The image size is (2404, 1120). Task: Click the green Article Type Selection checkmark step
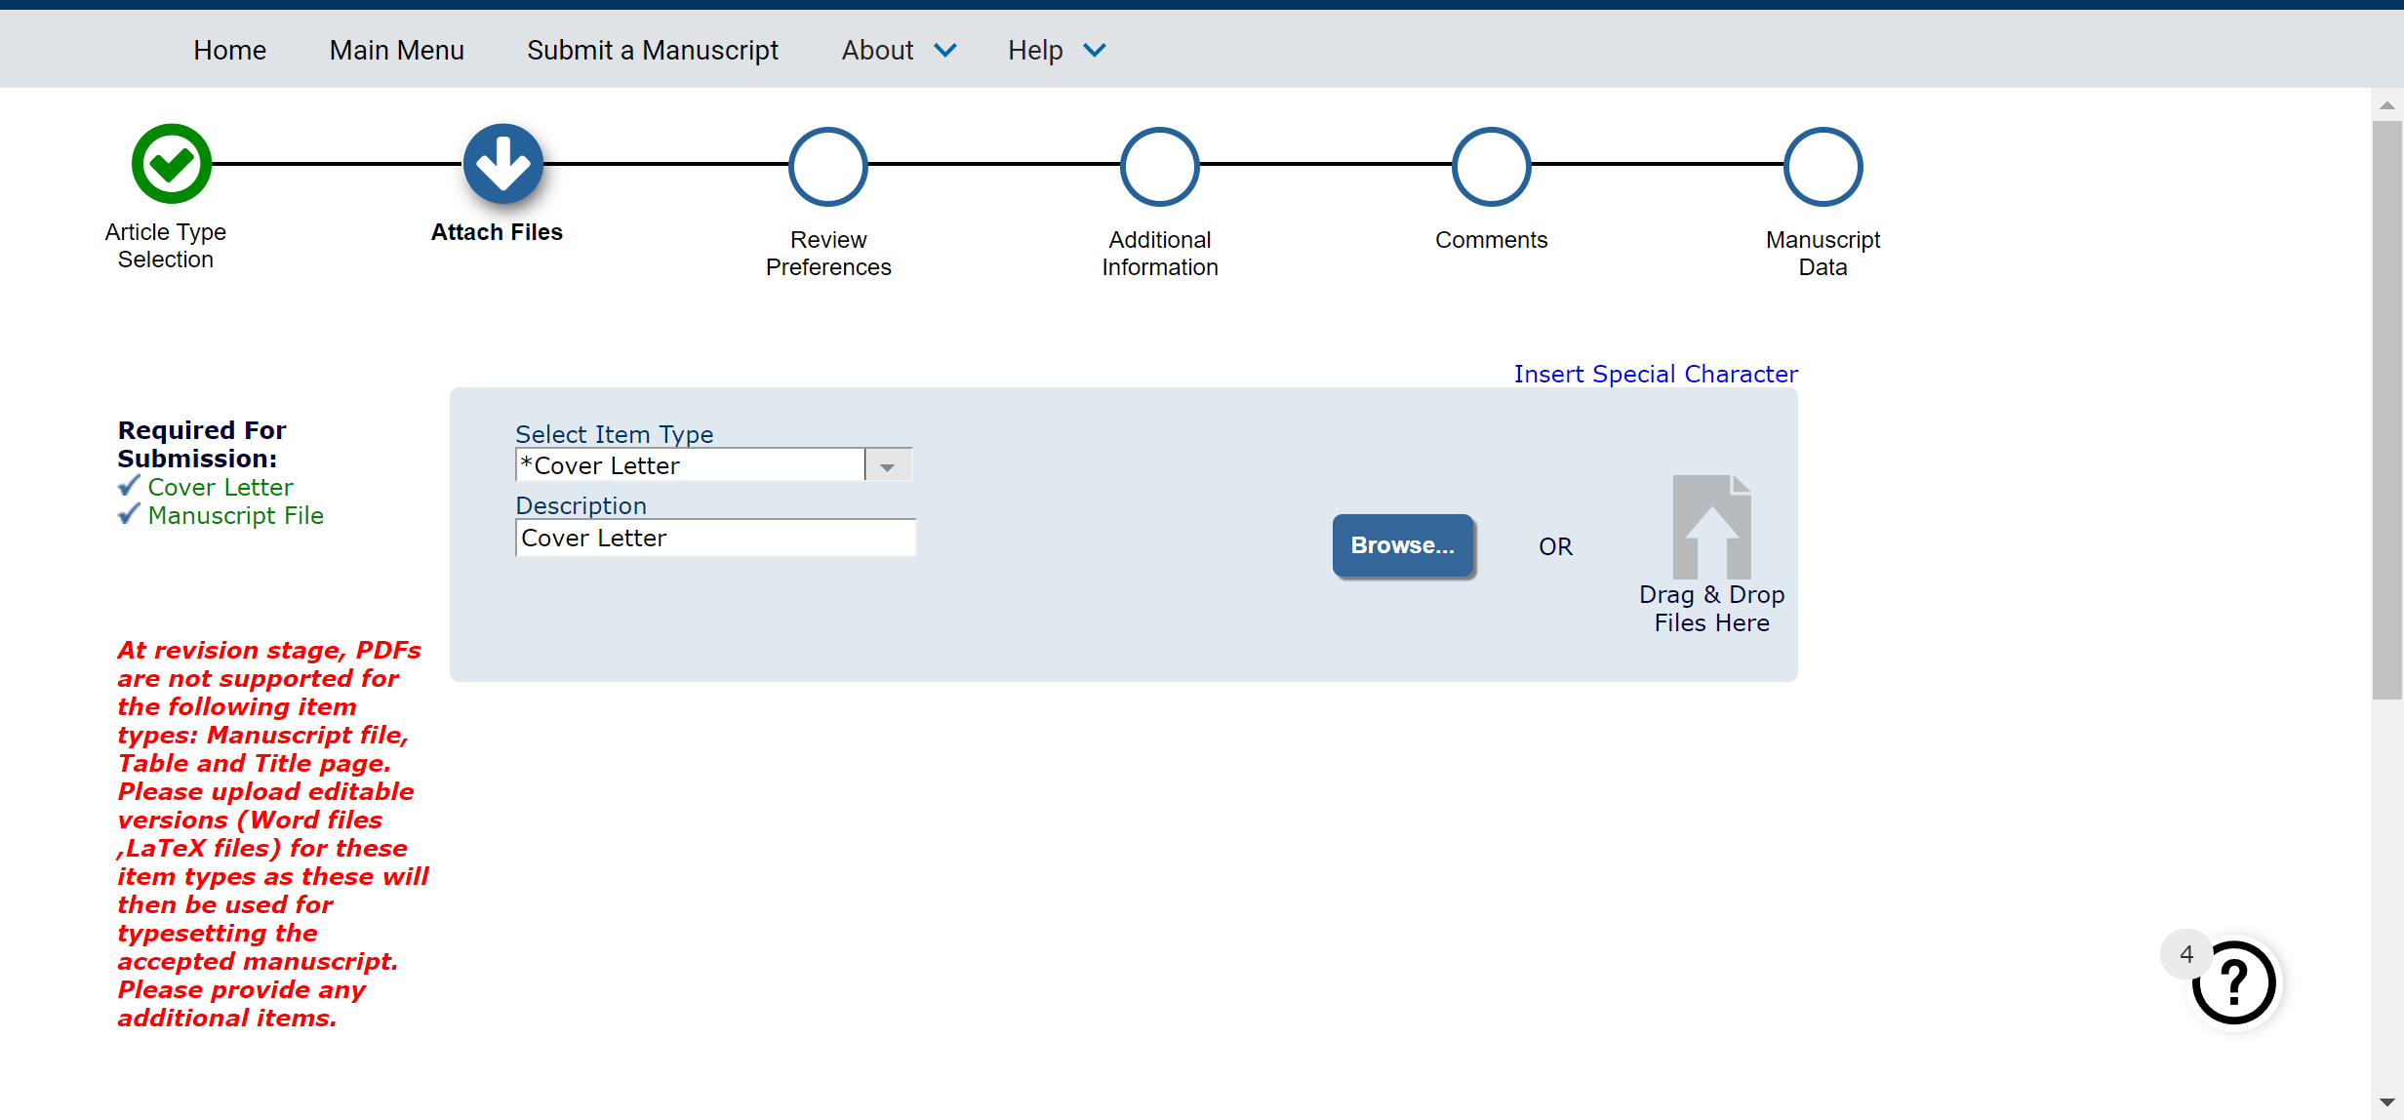pos(171,164)
